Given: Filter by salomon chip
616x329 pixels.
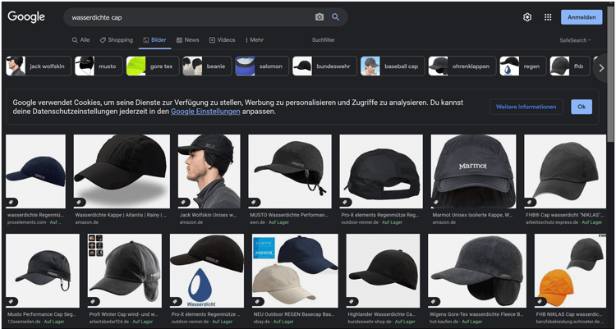Looking at the screenshot, I should point(262,66).
